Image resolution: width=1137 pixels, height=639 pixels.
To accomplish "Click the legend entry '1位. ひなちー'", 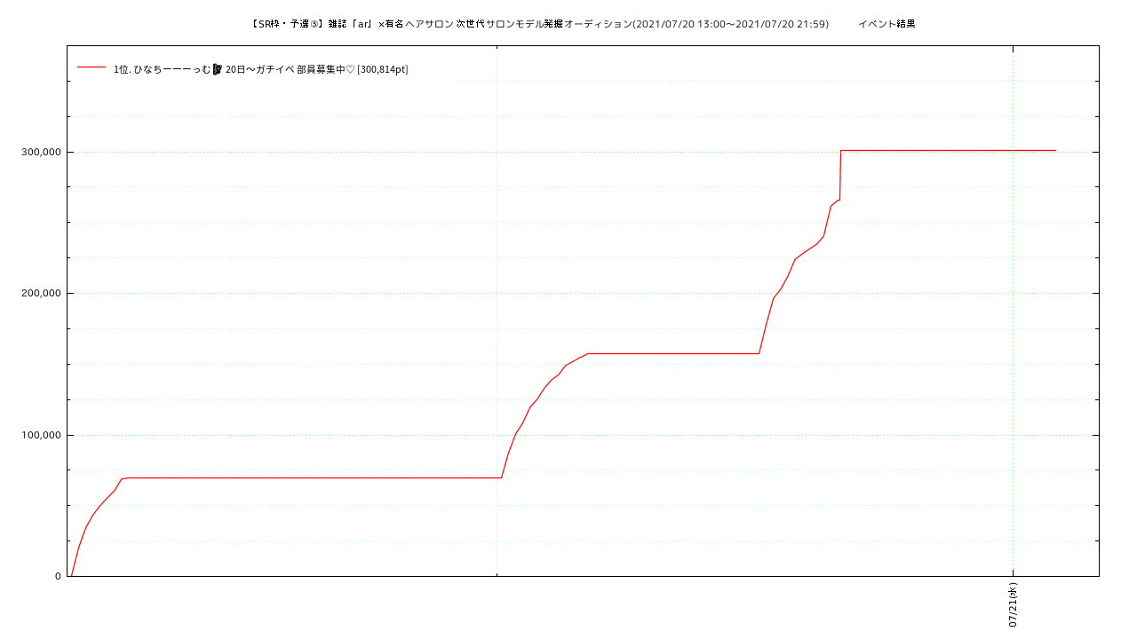I will click(261, 69).
